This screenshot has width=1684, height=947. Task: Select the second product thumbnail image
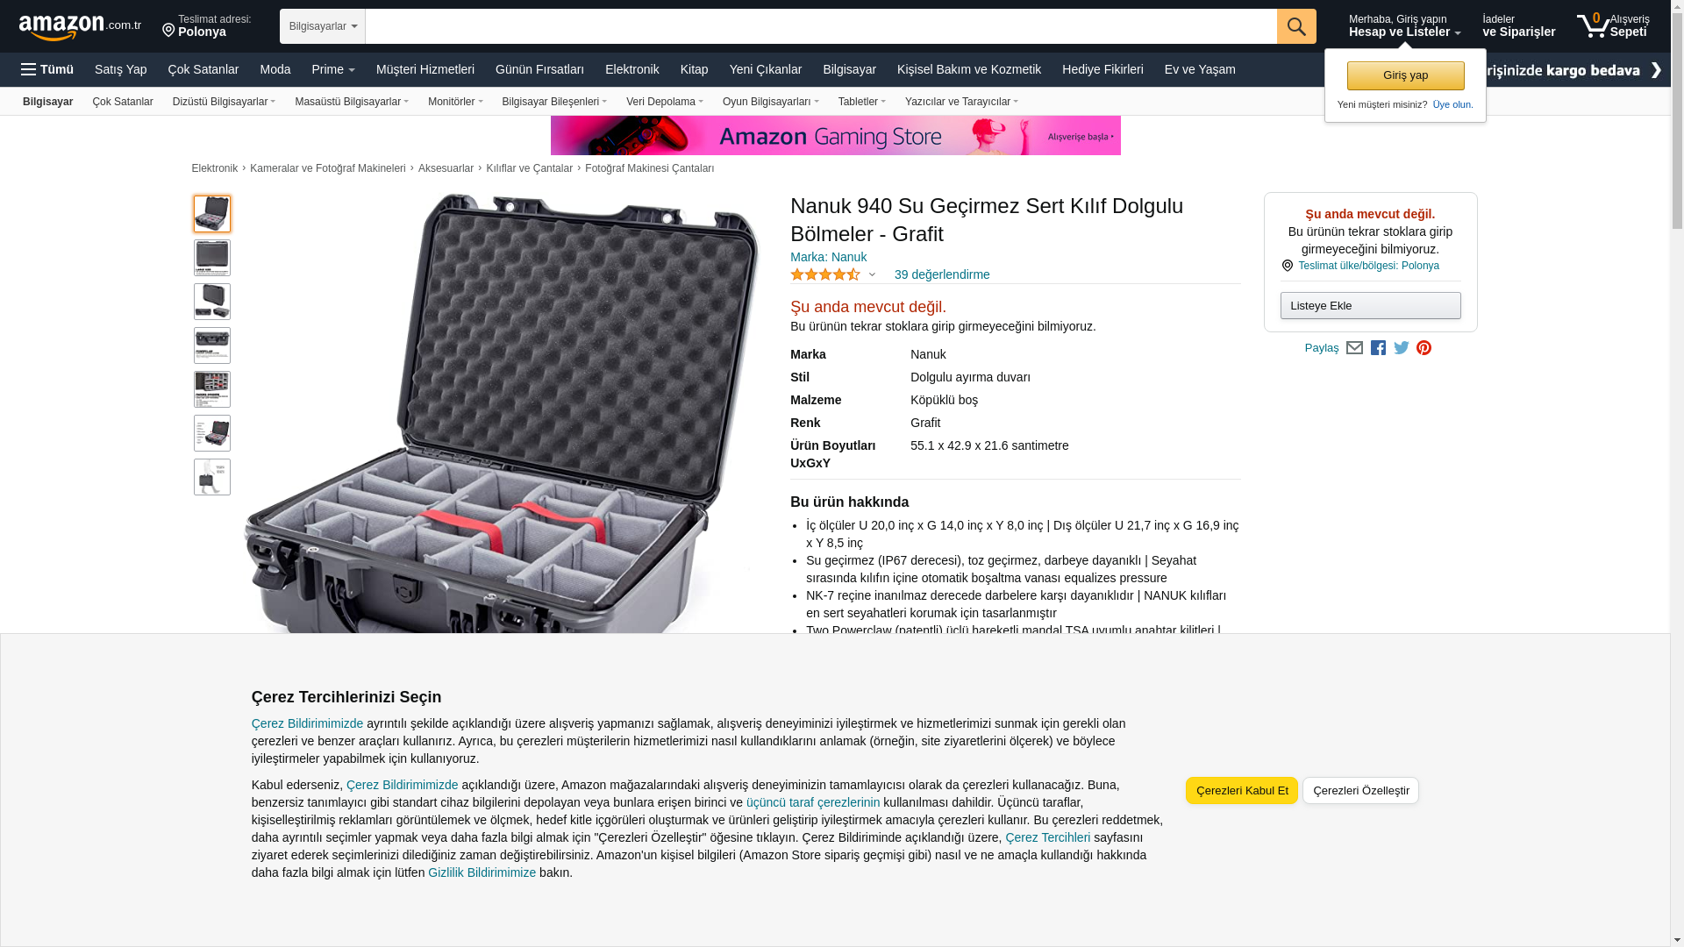[x=212, y=258]
